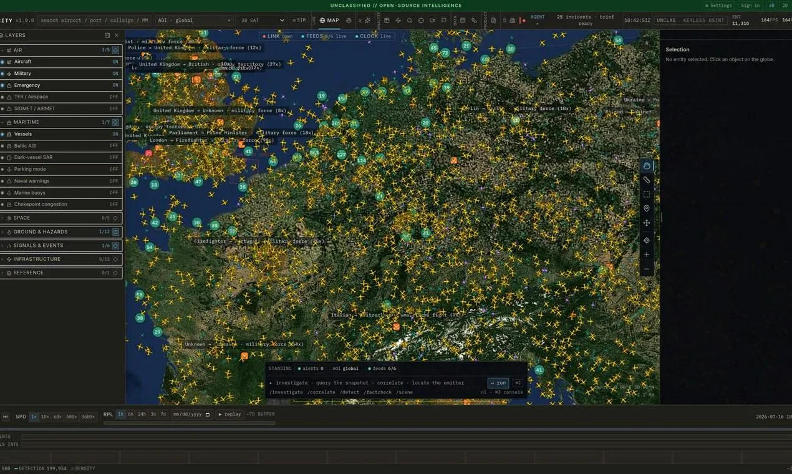Open Settings in the top bar

pyautogui.click(x=718, y=6)
